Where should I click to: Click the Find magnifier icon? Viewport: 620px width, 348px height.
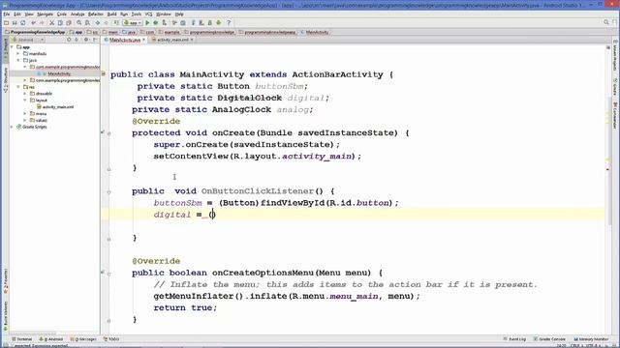tap(79, 23)
